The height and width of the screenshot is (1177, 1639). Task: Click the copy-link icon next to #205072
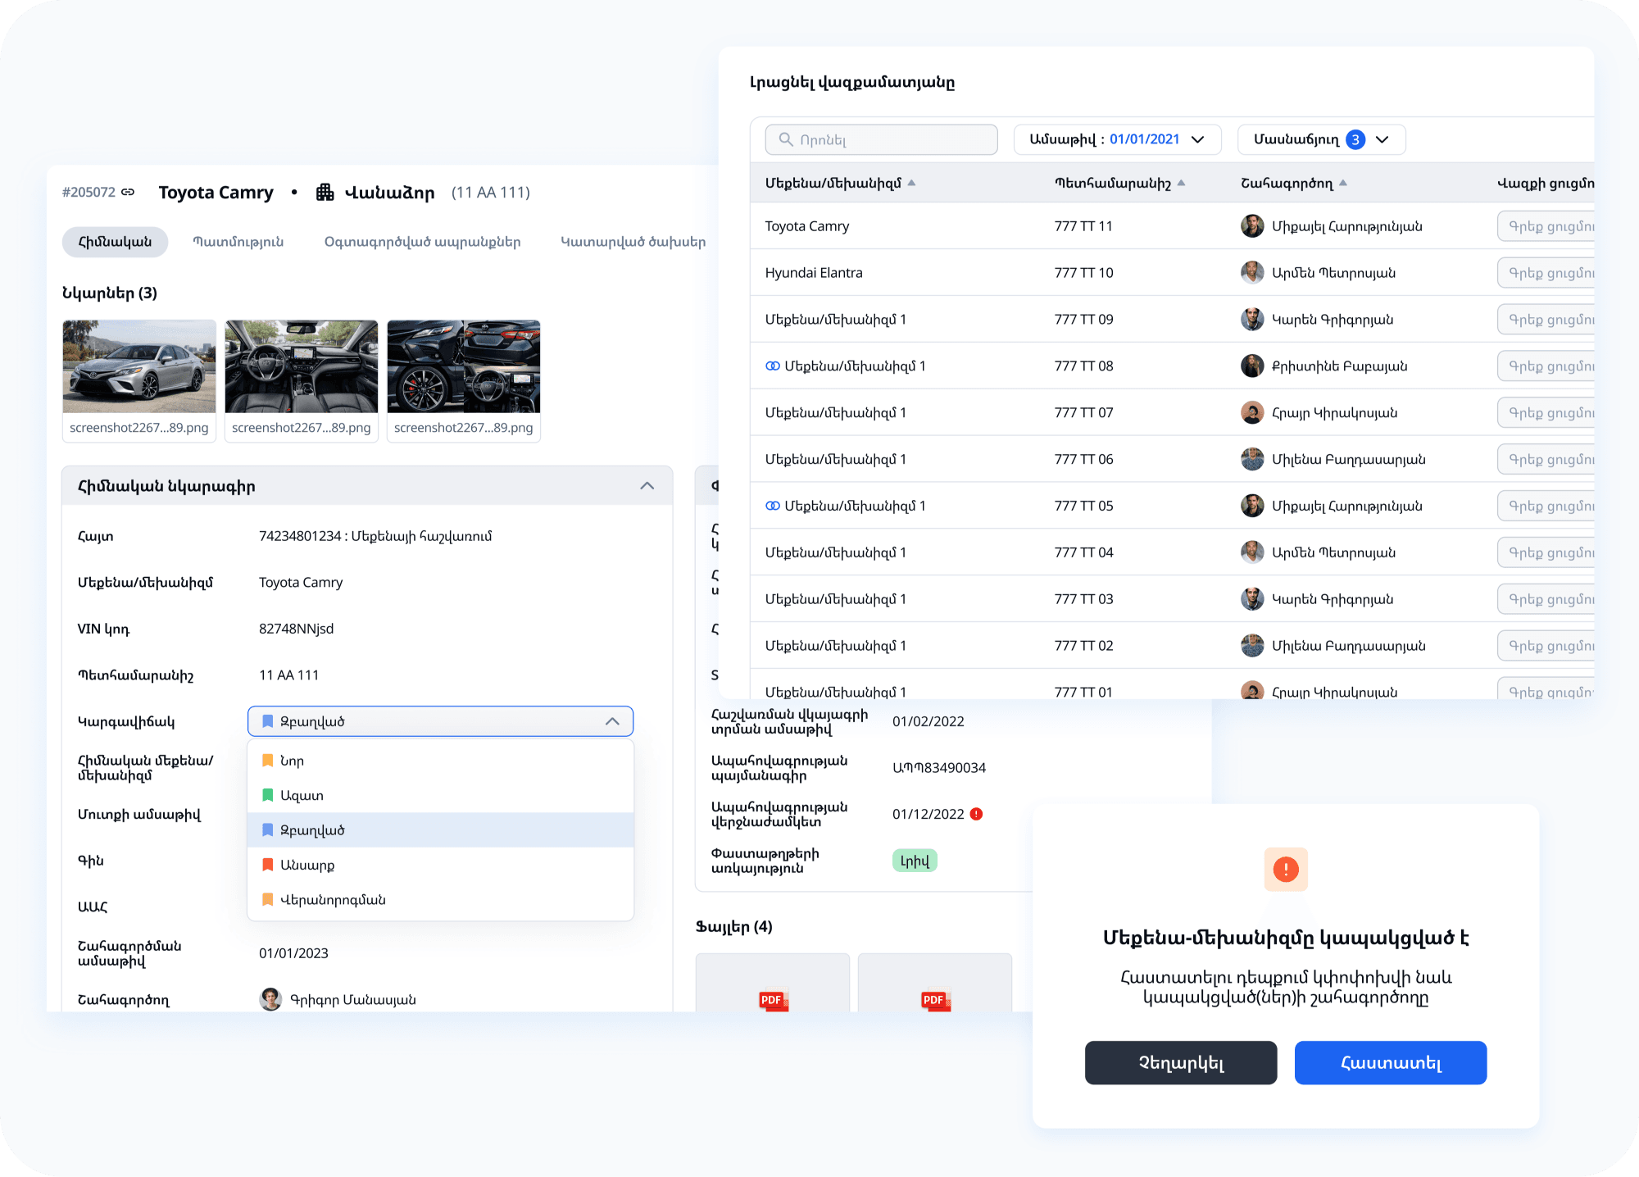coord(128,192)
